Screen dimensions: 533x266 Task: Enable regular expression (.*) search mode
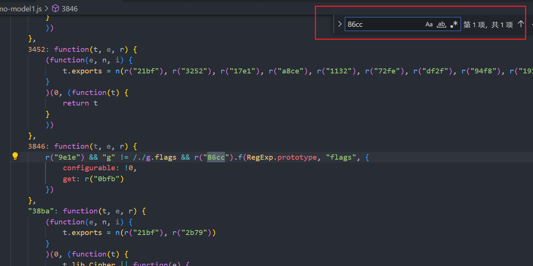tap(454, 24)
